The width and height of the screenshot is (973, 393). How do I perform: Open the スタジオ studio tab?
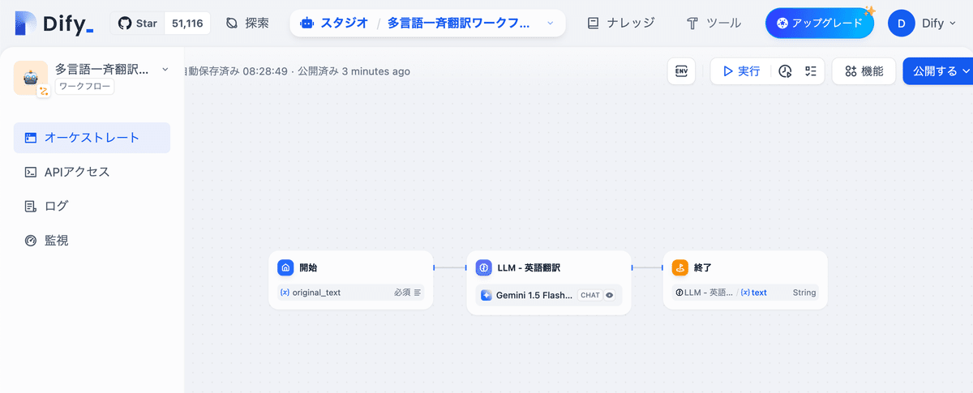tap(335, 23)
